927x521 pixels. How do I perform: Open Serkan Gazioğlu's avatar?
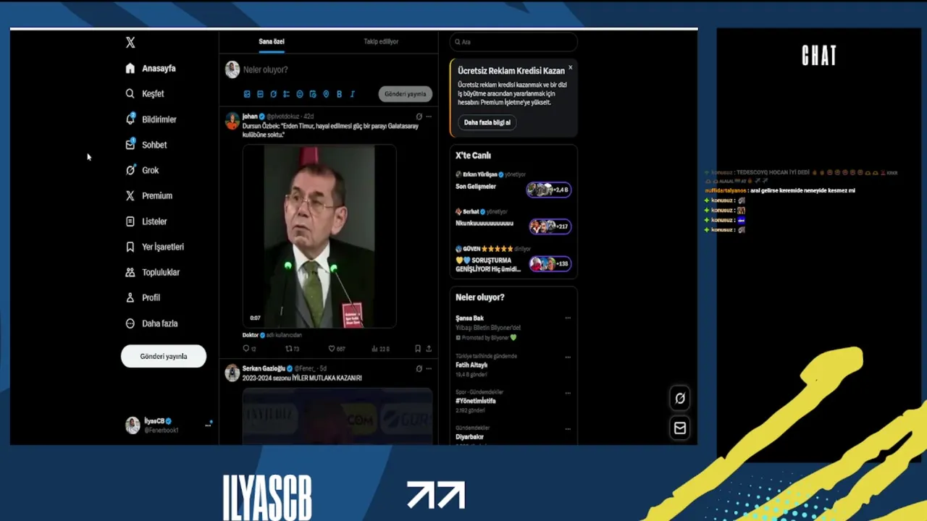tap(232, 373)
